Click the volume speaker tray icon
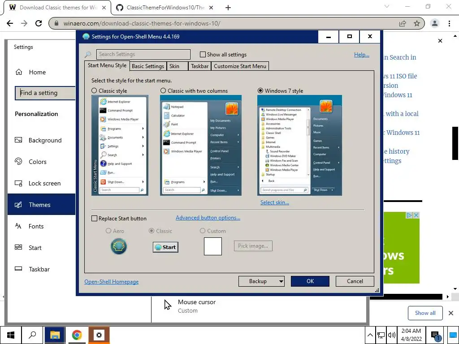Viewport: 459px width, 344px height. tap(391, 335)
